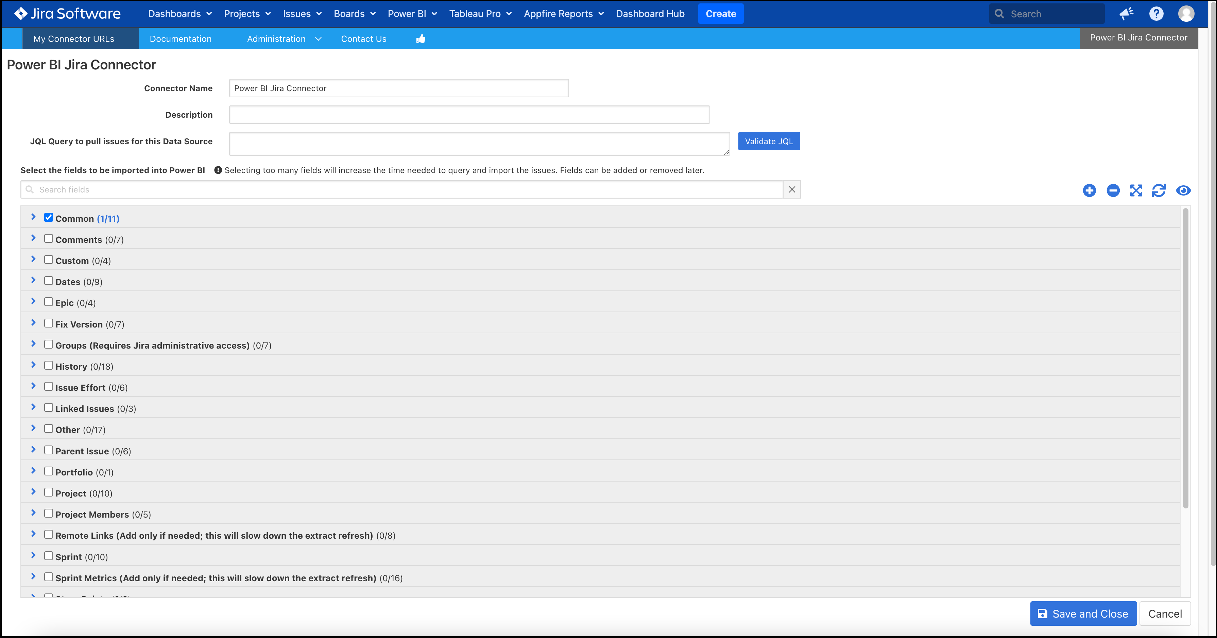The image size is (1217, 638).
Task: Expand the Project category chevron
Action: pos(33,491)
